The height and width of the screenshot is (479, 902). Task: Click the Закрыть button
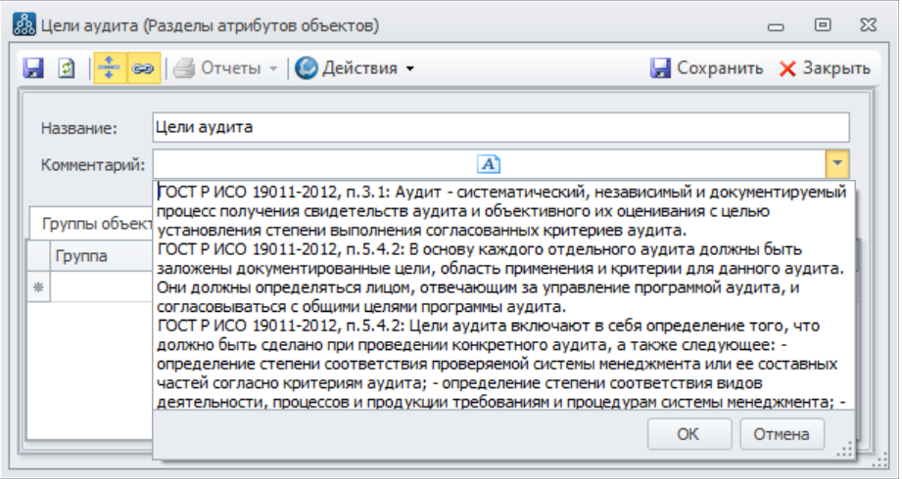click(825, 68)
